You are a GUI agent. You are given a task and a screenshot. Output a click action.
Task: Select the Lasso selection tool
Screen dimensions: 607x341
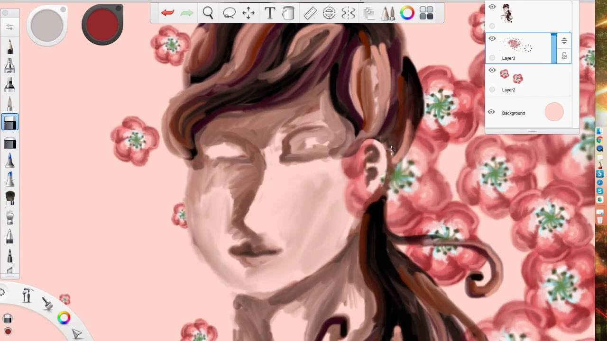[229, 13]
